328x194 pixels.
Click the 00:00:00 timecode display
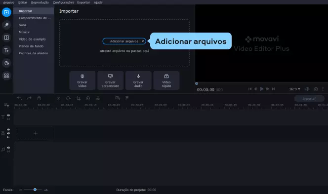(x=205, y=89)
